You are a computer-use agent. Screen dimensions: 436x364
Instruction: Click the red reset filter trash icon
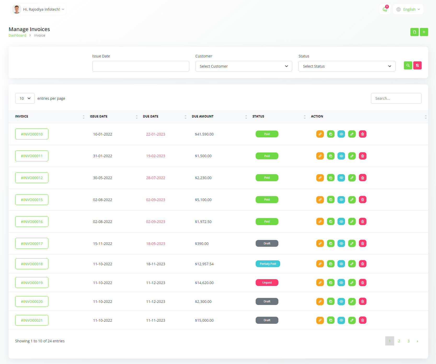click(x=417, y=65)
